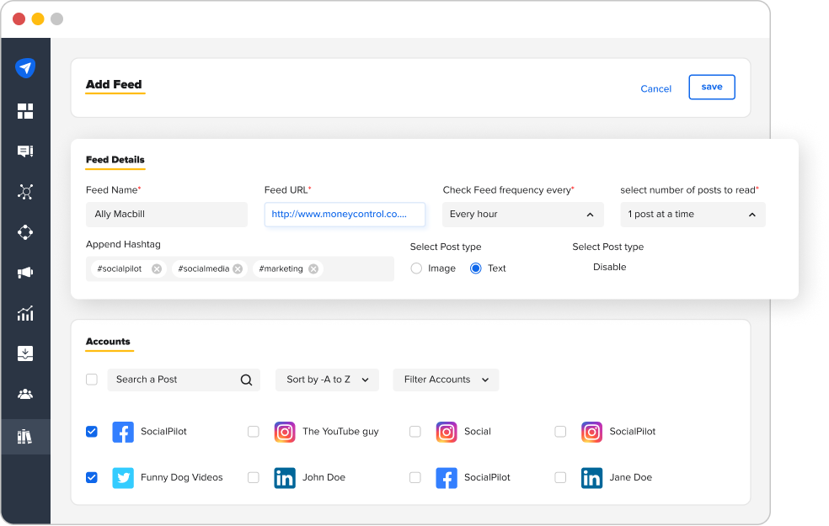Click the inbox tray sidebar icon
829x526 pixels.
(x=25, y=353)
